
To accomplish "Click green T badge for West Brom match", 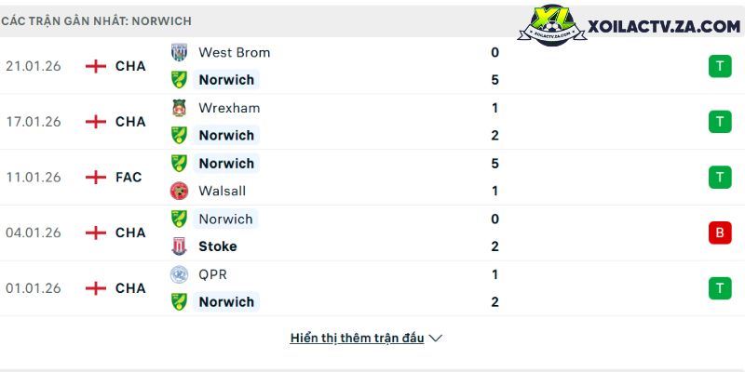I will [719, 66].
